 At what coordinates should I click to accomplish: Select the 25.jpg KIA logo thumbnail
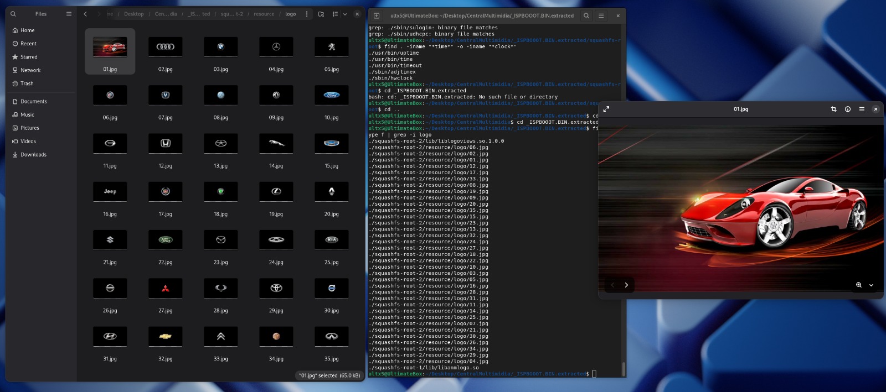click(331, 240)
